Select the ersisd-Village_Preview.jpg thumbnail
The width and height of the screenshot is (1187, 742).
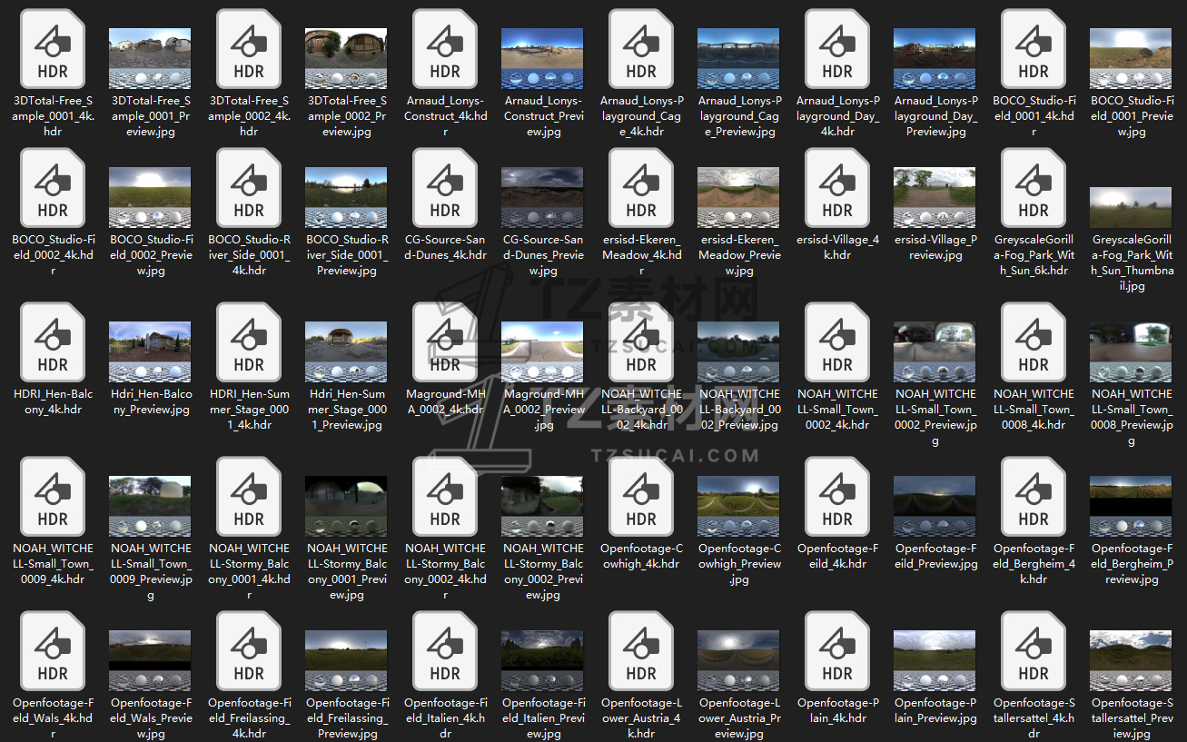[935, 198]
